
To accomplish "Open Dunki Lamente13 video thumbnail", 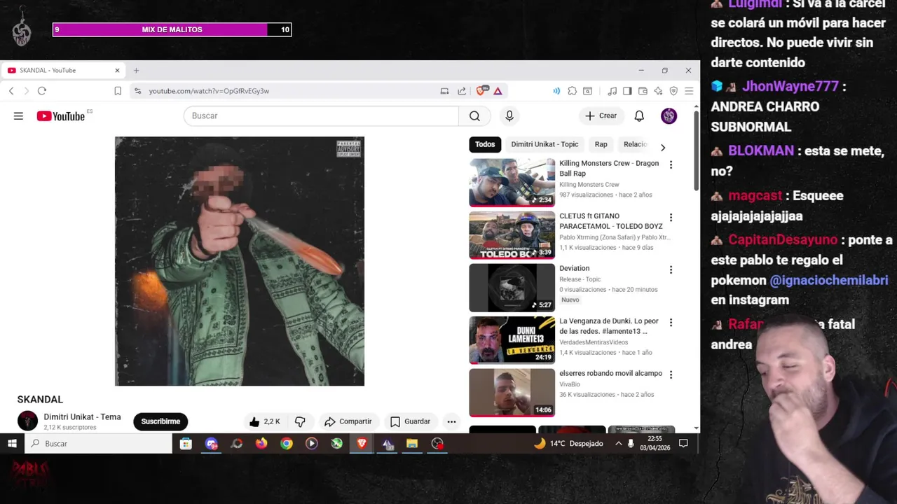I will click(x=512, y=340).
